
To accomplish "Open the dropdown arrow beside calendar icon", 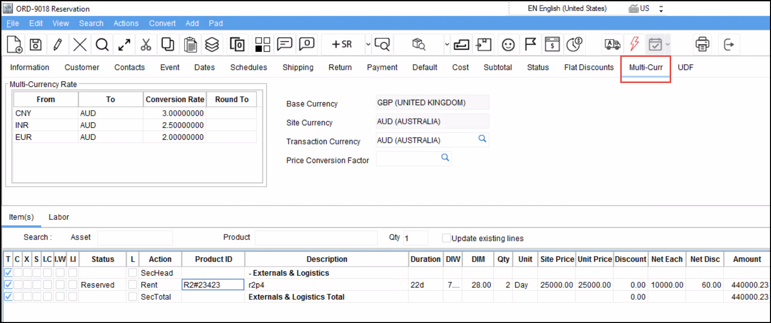I will (668, 44).
